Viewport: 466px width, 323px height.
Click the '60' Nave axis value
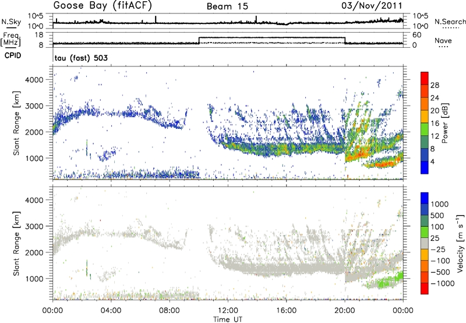coord(417,35)
